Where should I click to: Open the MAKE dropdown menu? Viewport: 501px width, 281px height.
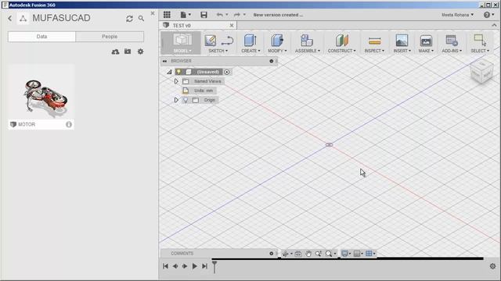(426, 51)
